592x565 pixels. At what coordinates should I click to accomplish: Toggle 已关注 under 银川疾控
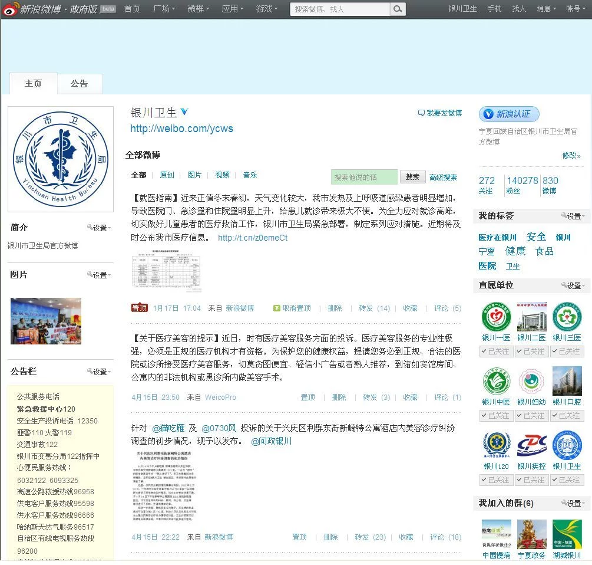pos(531,480)
